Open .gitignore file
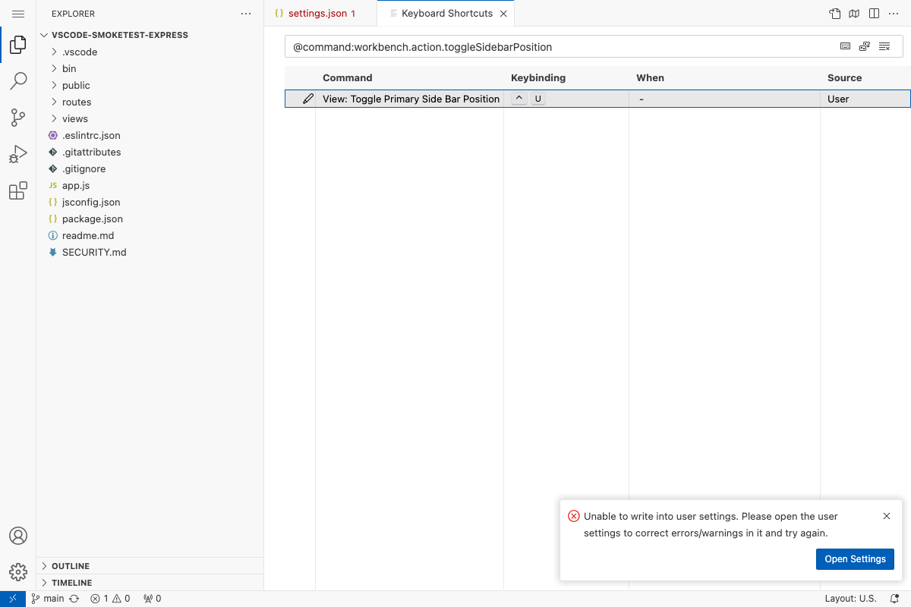911x607 pixels. 150,168
